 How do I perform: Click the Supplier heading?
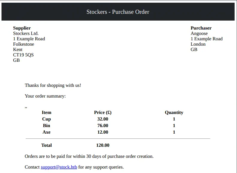pos(22,28)
